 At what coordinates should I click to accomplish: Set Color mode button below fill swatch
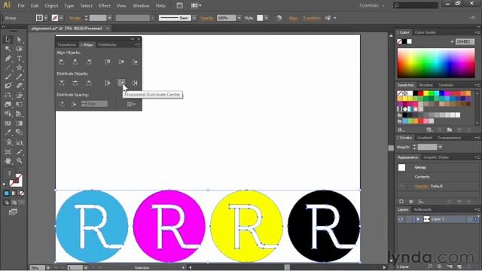point(7,193)
